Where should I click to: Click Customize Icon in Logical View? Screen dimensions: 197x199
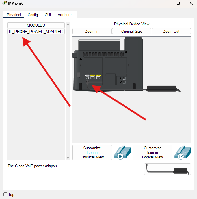(153, 152)
